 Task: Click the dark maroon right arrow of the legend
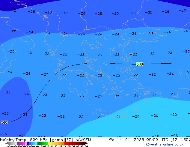86,143
